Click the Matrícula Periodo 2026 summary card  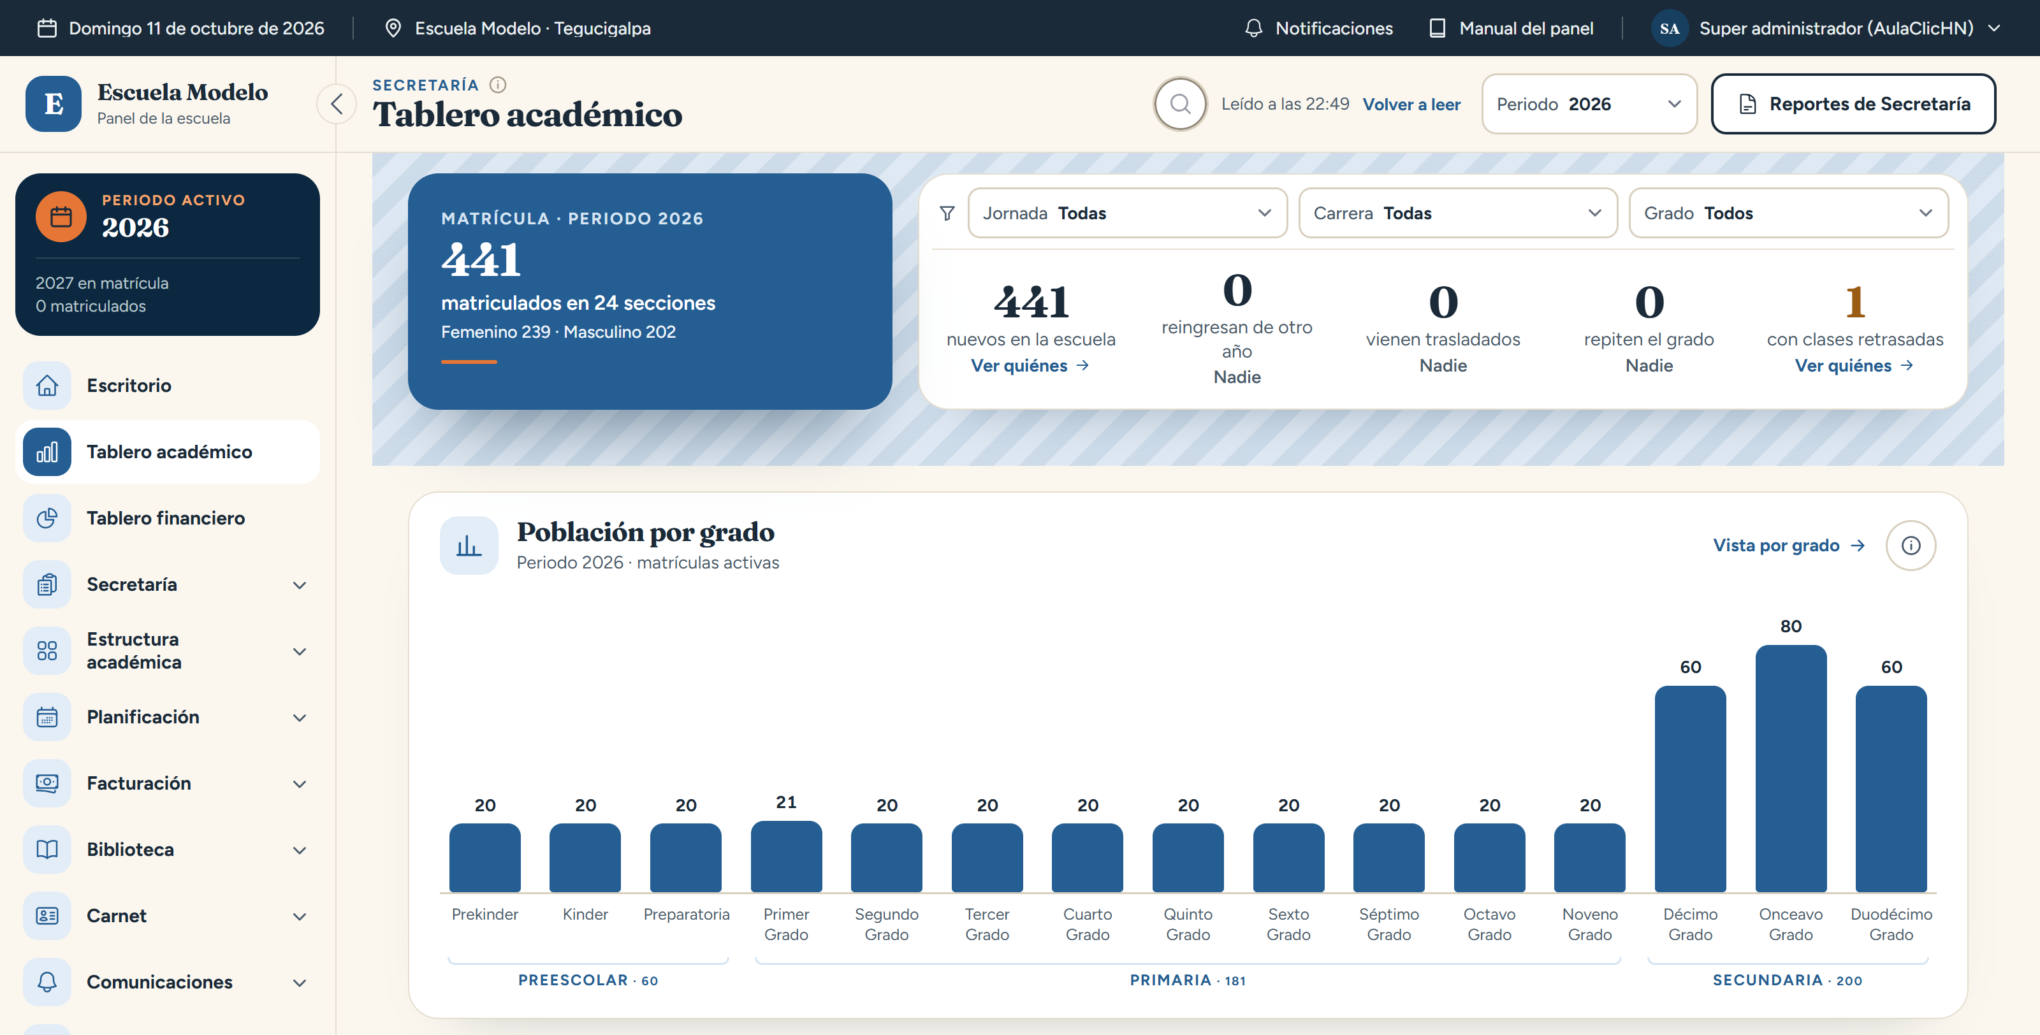click(x=650, y=291)
